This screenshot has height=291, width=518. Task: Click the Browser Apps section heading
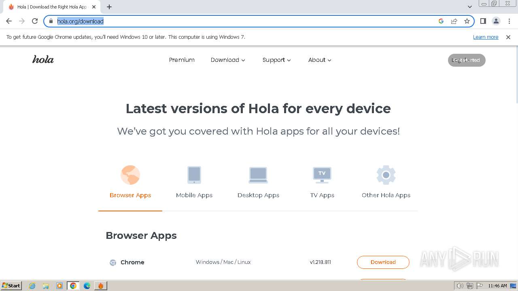point(141,236)
